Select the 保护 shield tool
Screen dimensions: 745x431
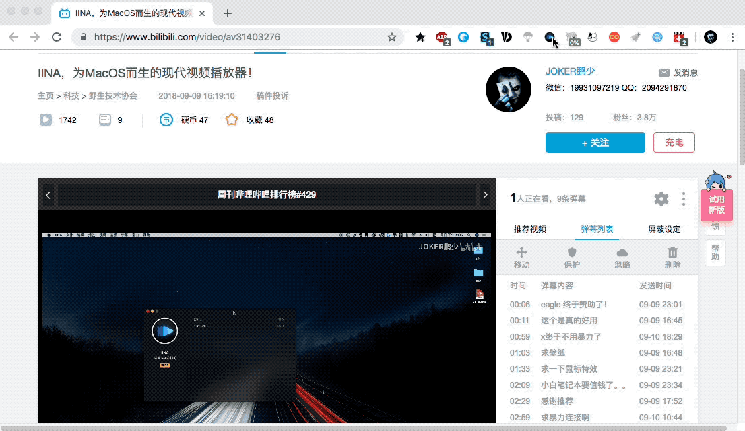point(572,258)
